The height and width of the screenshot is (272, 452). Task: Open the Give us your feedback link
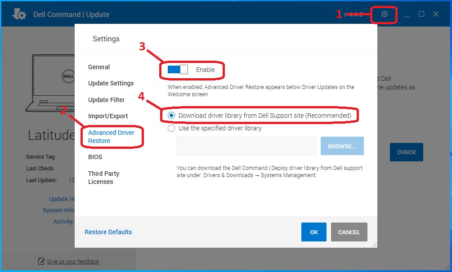click(73, 261)
